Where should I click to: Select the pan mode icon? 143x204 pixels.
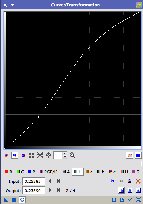tap(48, 155)
